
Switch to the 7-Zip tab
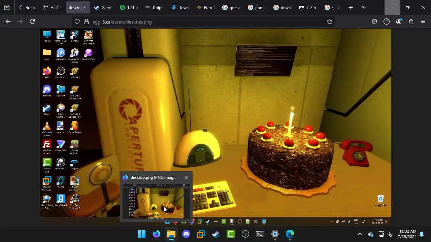pos(308,7)
